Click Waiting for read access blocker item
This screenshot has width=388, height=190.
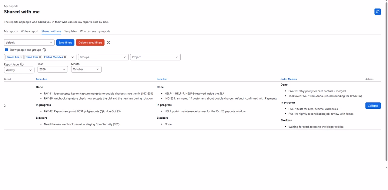316,127
